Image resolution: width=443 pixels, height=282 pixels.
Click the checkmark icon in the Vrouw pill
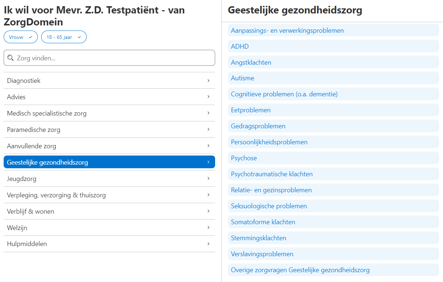(31, 37)
